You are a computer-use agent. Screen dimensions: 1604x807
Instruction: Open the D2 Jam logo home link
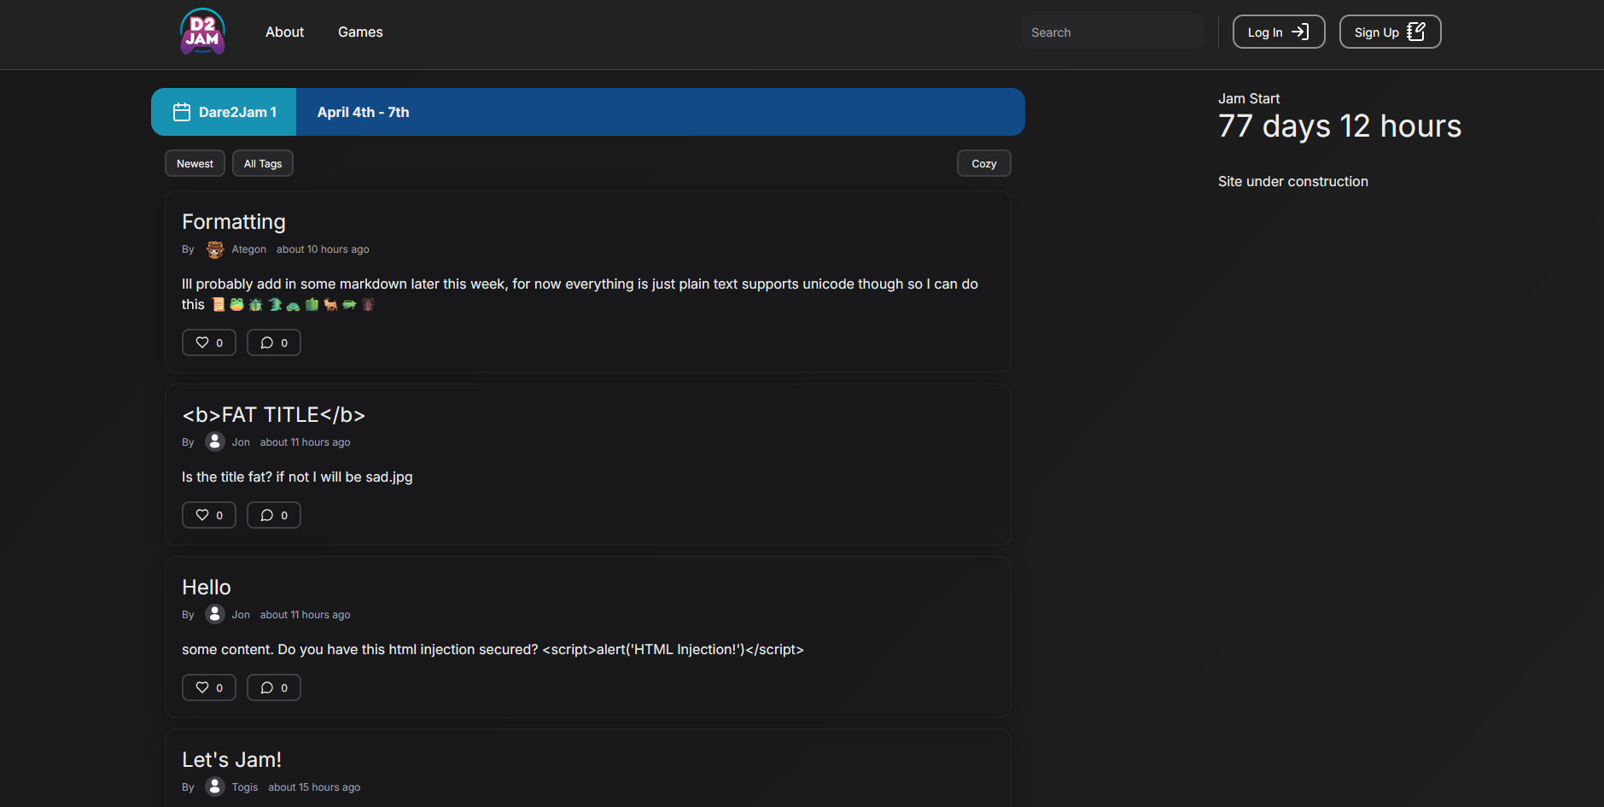pyautogui.click(x=202, y=32)
